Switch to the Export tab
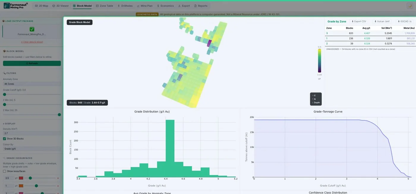 (x=184, y=6)
